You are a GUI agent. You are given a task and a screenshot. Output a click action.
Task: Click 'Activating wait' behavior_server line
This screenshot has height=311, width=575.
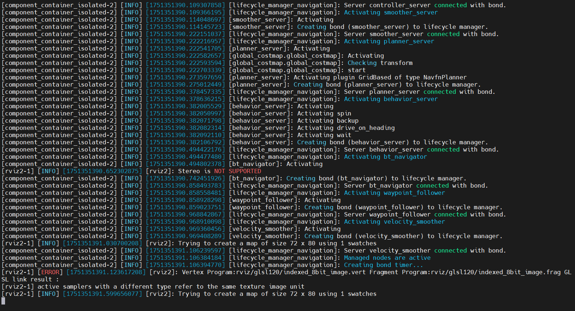[324, 135]
